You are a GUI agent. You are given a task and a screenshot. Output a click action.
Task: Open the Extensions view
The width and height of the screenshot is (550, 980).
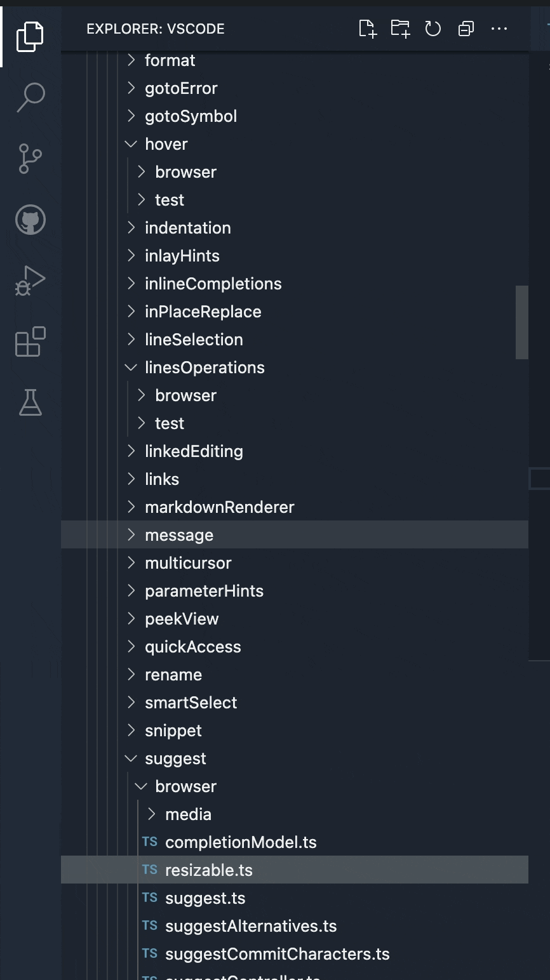(30, 342)
